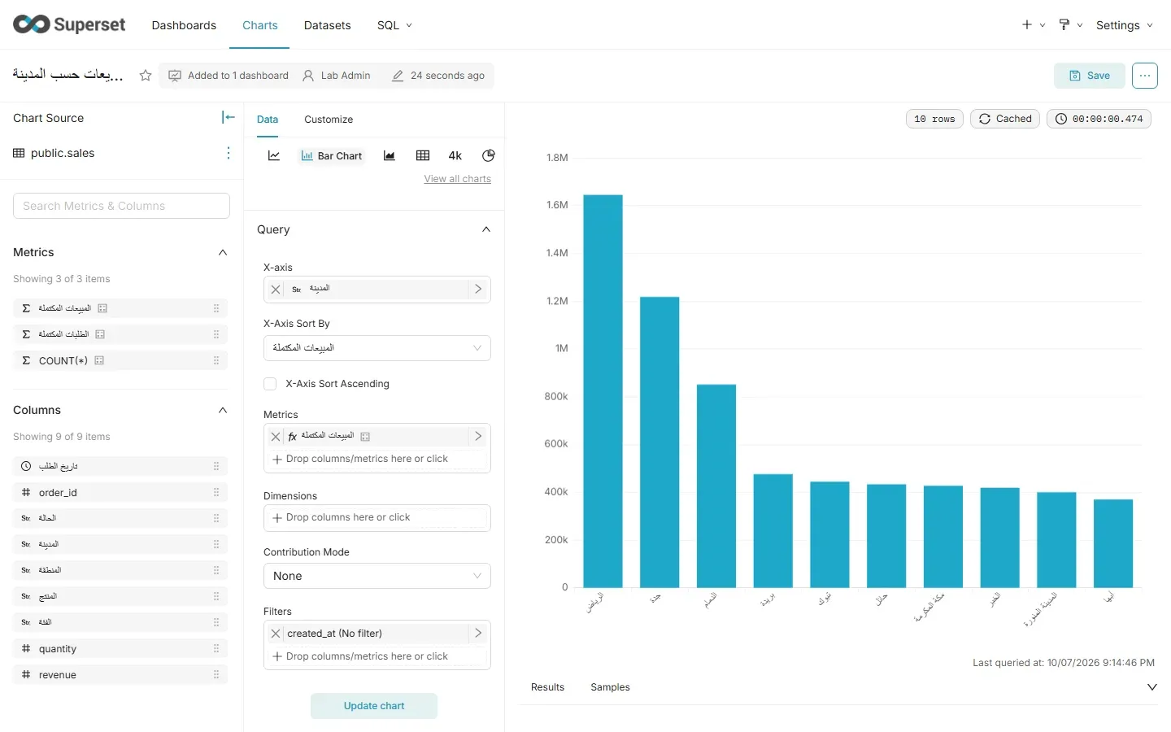Open public.sales dataset options menu
The height and width of the screenshot is (732, 1171).
[x=229, y=153]
